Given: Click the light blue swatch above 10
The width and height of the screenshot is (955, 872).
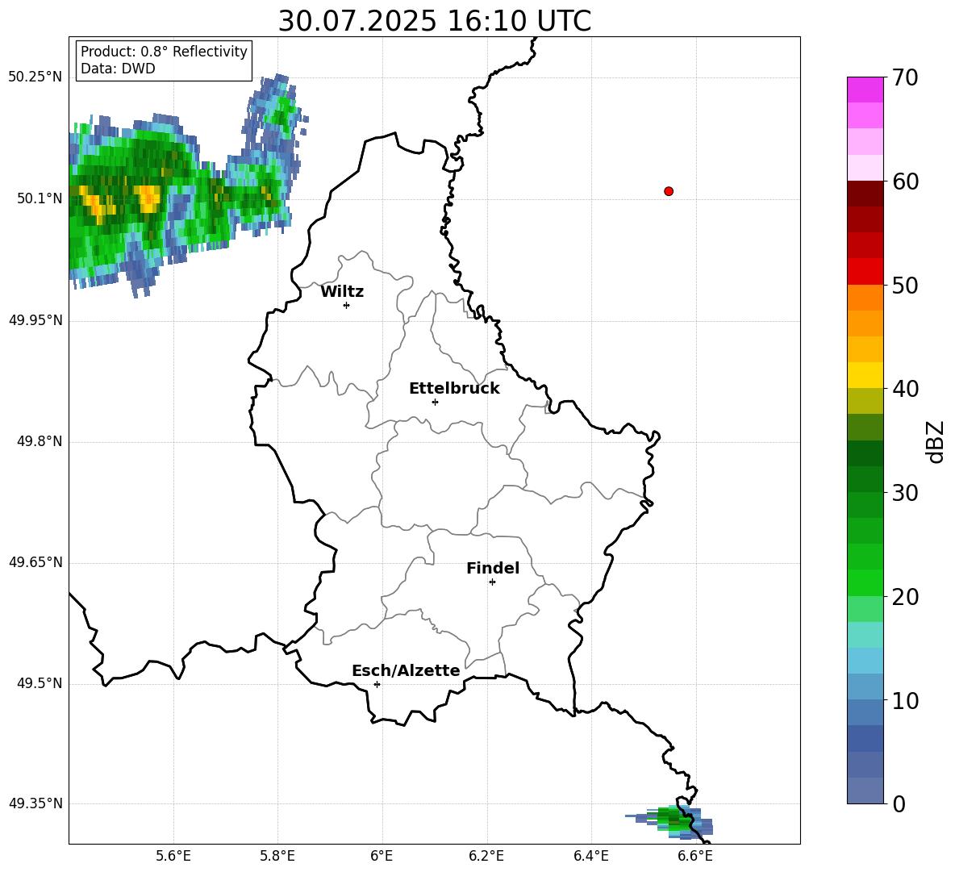Looking at the screenshot, I should click(x=865, y=687).
